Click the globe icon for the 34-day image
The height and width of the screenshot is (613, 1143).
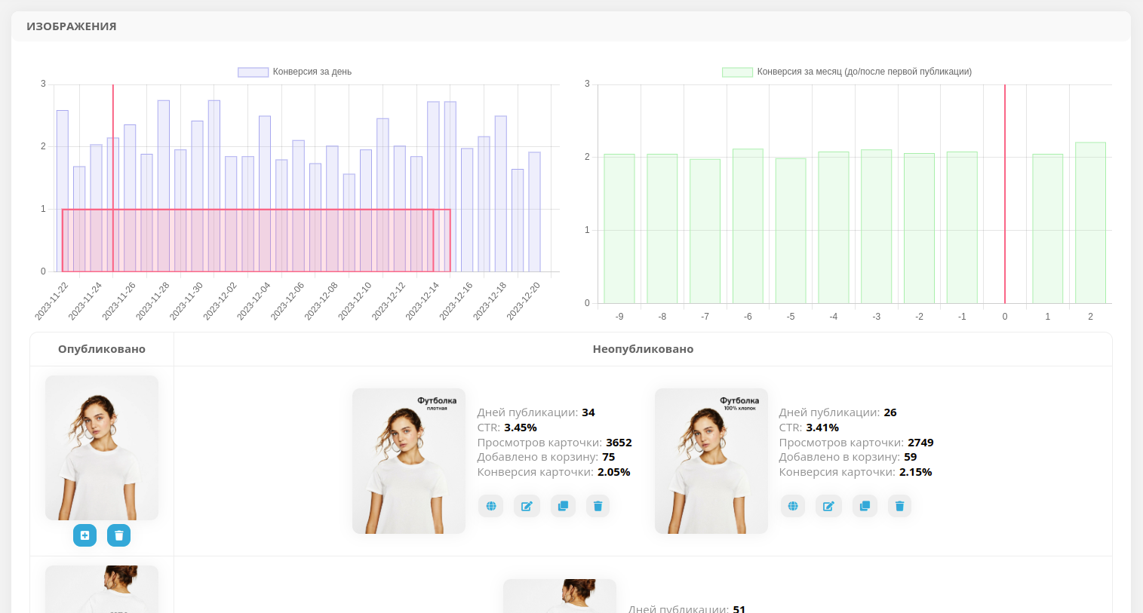[x=491, y=506]
